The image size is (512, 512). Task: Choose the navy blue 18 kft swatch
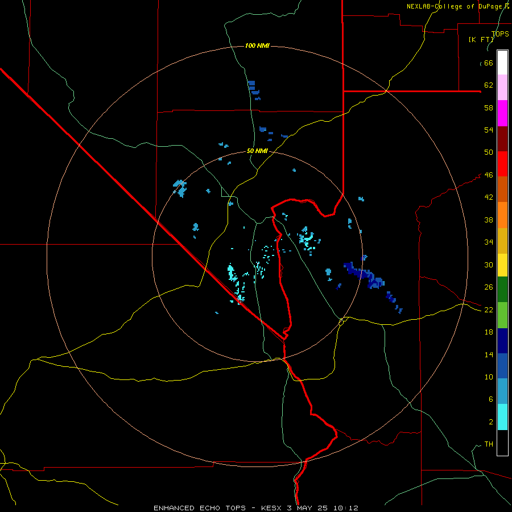[502, 341]
